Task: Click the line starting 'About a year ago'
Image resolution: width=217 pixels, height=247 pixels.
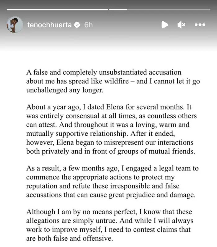Action: click(110, 107)
